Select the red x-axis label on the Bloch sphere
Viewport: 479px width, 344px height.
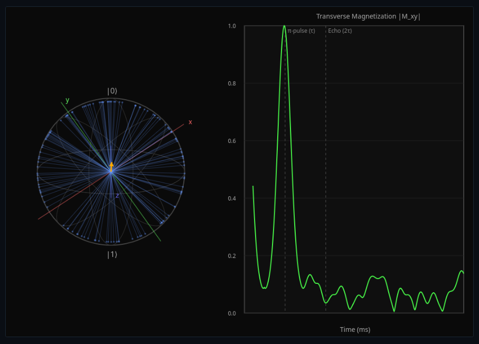(190, 123)
